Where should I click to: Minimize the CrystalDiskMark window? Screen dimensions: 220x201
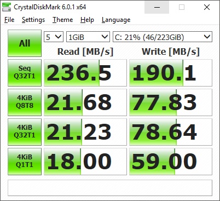click(157, 7)
